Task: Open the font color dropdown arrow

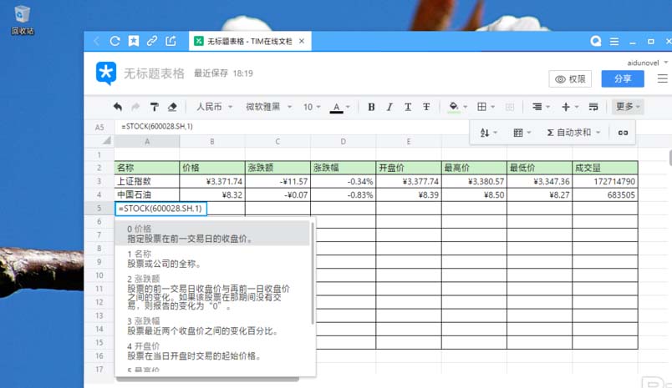Action: point(348,107)
